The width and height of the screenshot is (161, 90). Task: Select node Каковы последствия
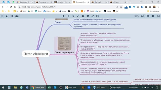coord(102,63)
